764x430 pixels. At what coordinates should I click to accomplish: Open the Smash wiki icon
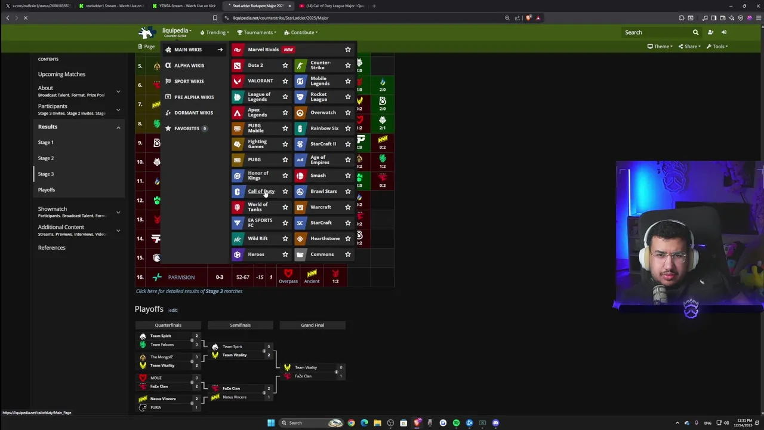point(300,176)
